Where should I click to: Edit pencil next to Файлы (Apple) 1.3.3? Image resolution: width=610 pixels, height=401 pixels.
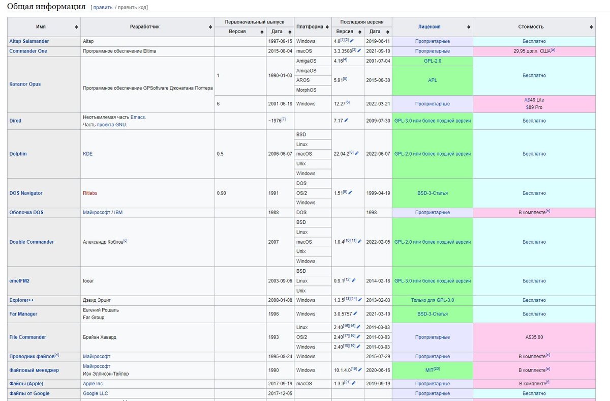pos(354,382)
